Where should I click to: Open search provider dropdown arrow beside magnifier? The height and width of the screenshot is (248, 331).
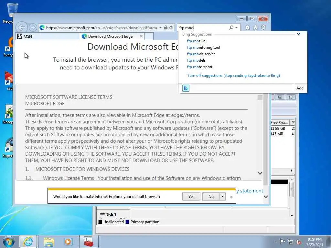[x=236, y=28]
